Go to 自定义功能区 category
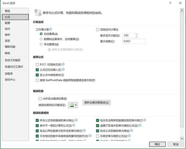Viewport: 186px width, 149px height. pos(15,60)
